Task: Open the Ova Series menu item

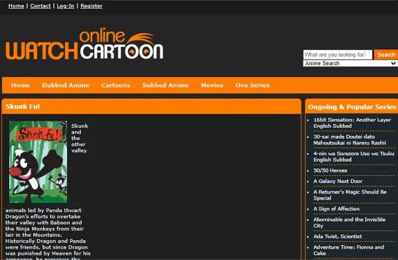Action: pyautogui.click(x=253, y=86)
